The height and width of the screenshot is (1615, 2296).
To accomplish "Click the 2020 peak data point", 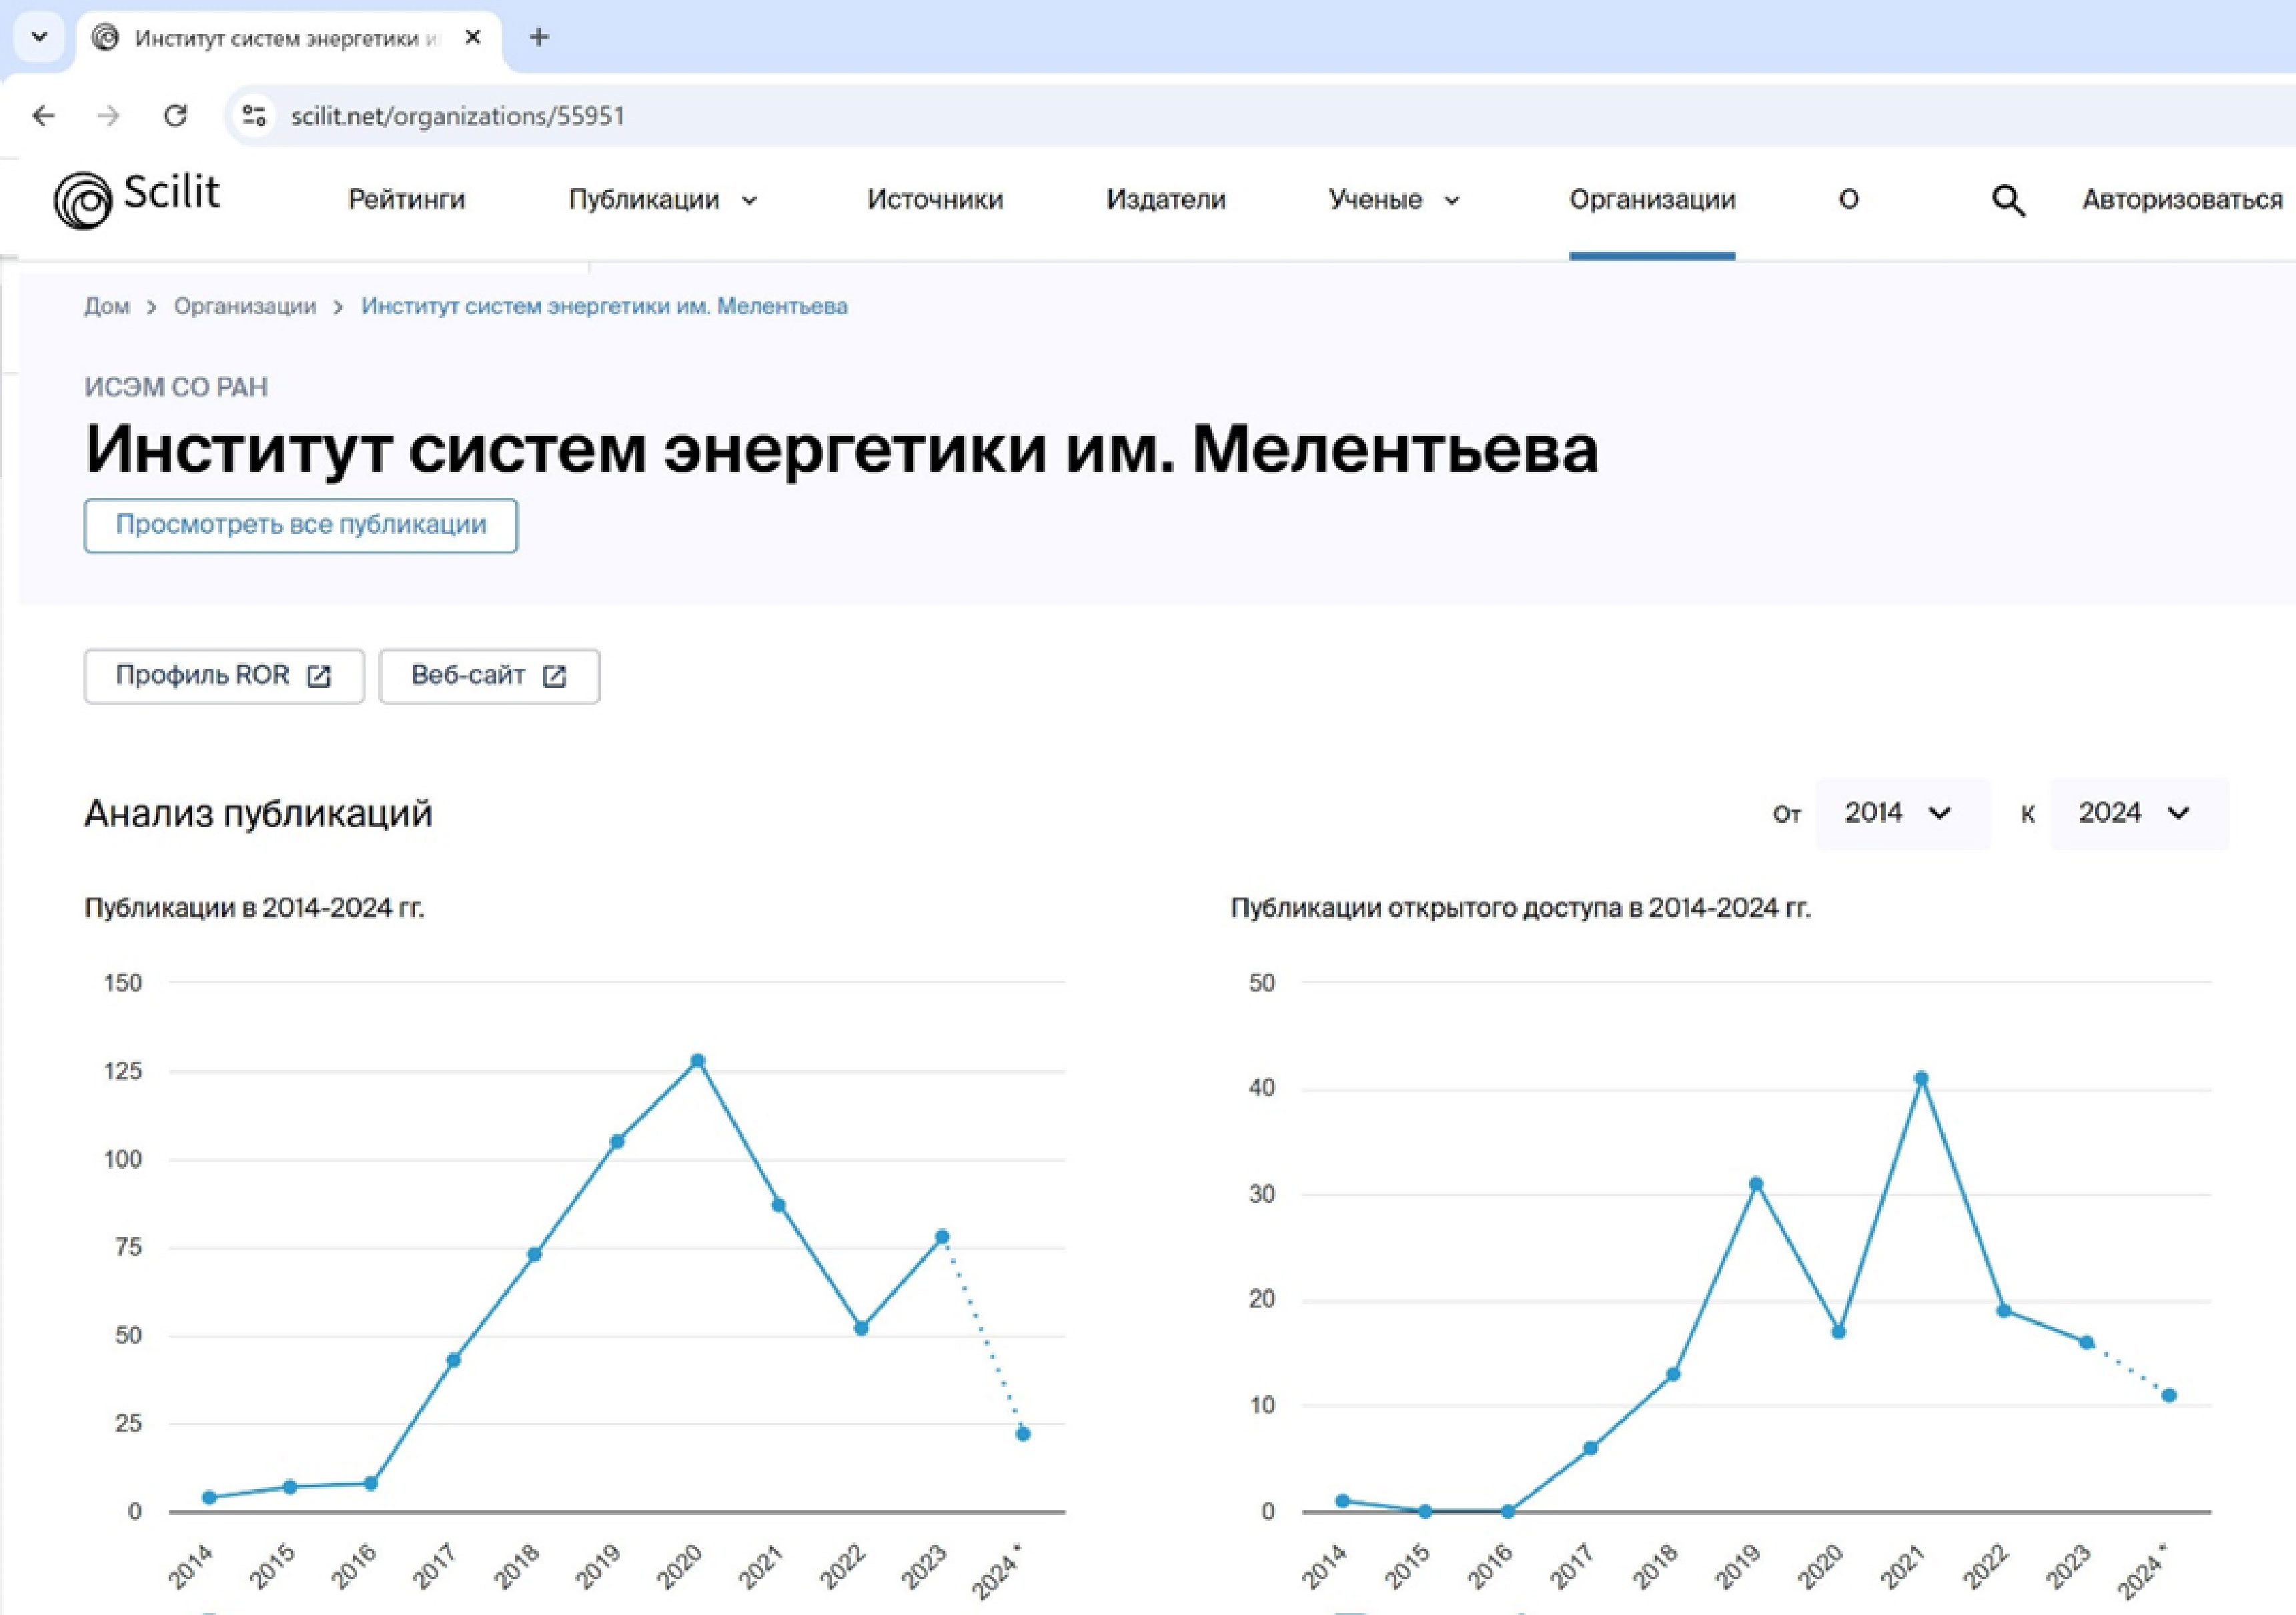I will pos(698,1062).
